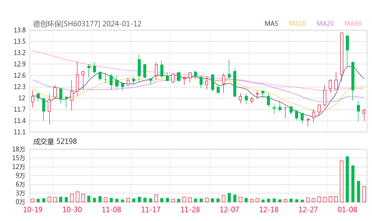372x221 pixels.
Task: Click the MA20 legend label
Action: (325, 24)
